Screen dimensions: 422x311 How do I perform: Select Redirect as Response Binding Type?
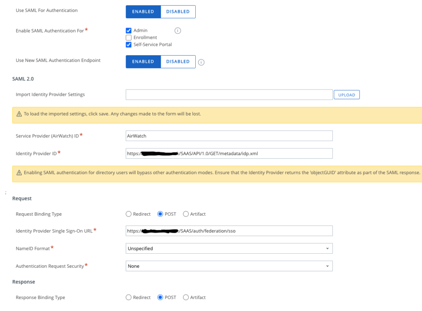tap(128, 297)
